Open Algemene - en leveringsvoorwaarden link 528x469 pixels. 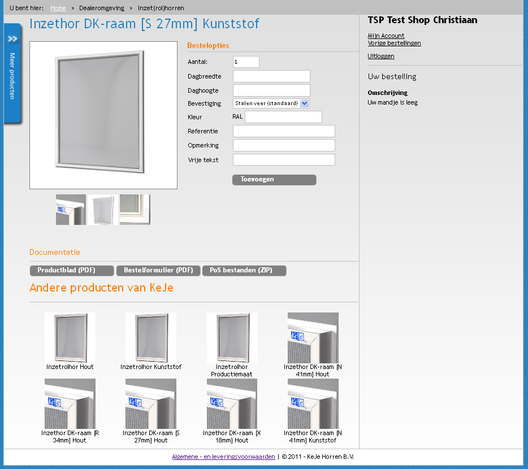(223, 457)
